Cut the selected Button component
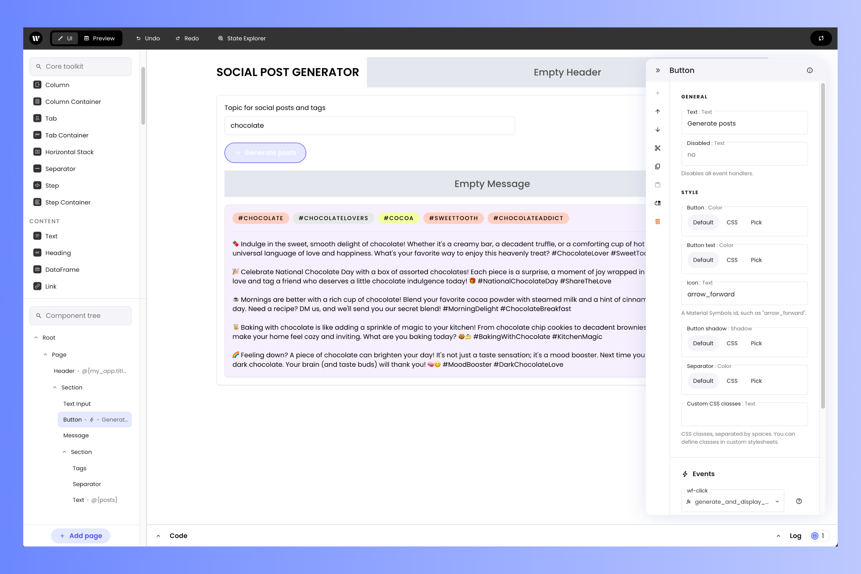This screenshot has height=574, width=861. pos(658,148)
